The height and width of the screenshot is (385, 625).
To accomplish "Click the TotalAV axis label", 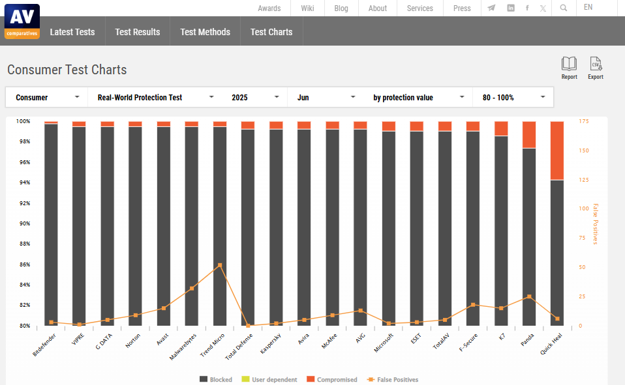I will pos(441,341).
